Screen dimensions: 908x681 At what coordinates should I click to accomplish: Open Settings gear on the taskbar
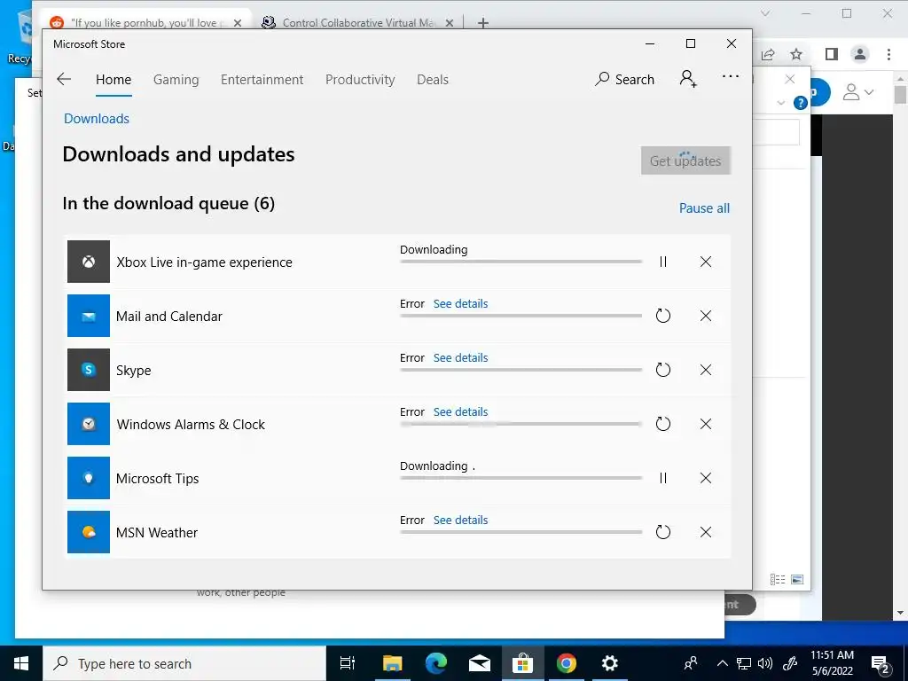click(609, 663)
